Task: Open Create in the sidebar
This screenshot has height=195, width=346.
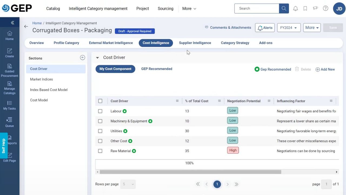Action: (9, 53)
